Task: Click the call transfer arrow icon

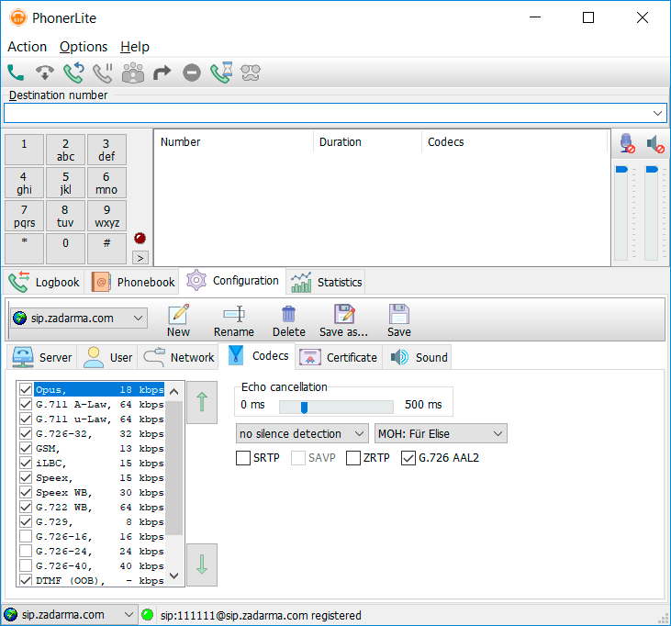Action: 162,73
